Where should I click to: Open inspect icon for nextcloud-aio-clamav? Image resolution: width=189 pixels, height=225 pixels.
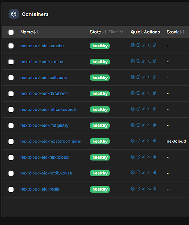(138, 61)
